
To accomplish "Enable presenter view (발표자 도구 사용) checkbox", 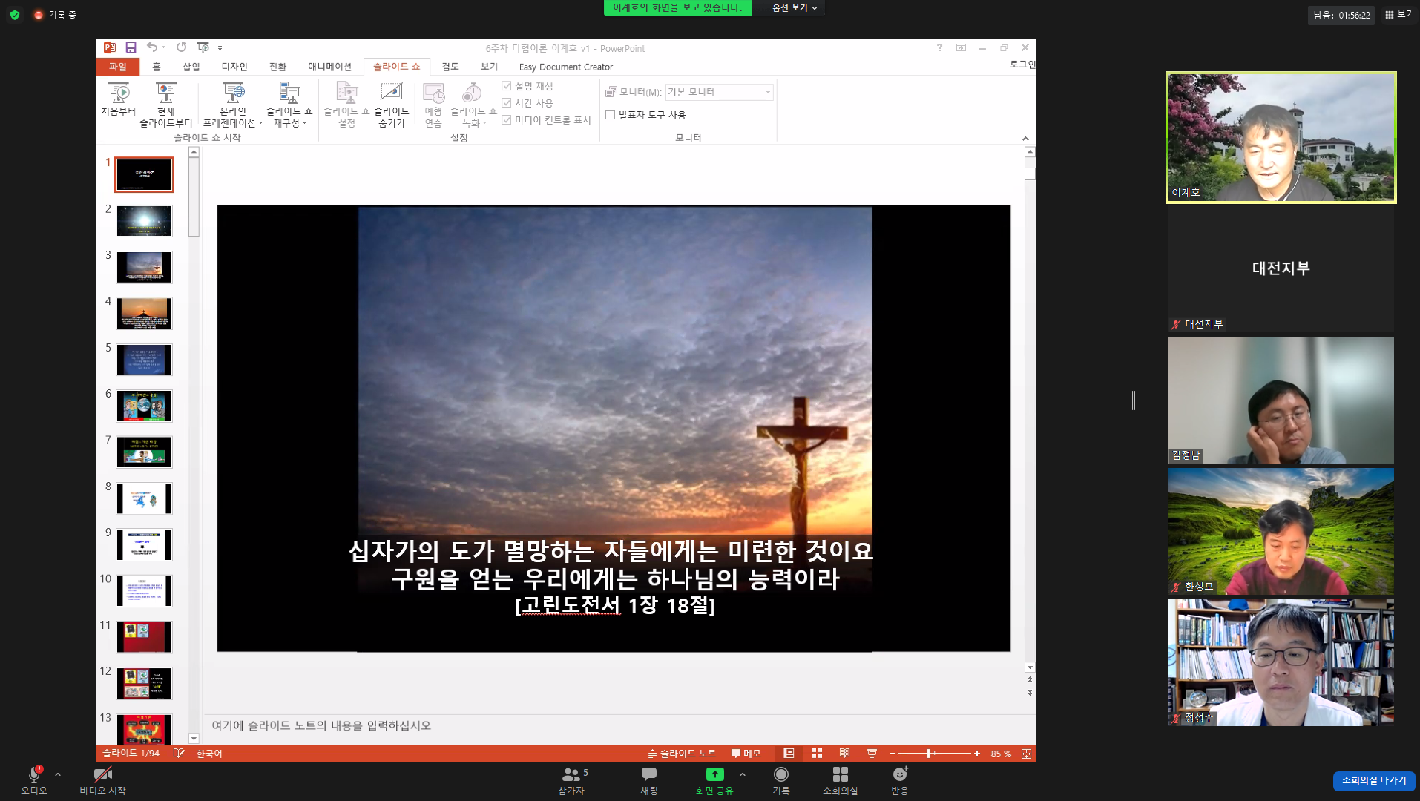I will pos(611,115).
